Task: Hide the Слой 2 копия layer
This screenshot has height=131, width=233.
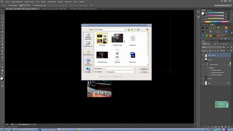Action: (x=203, y=55)
